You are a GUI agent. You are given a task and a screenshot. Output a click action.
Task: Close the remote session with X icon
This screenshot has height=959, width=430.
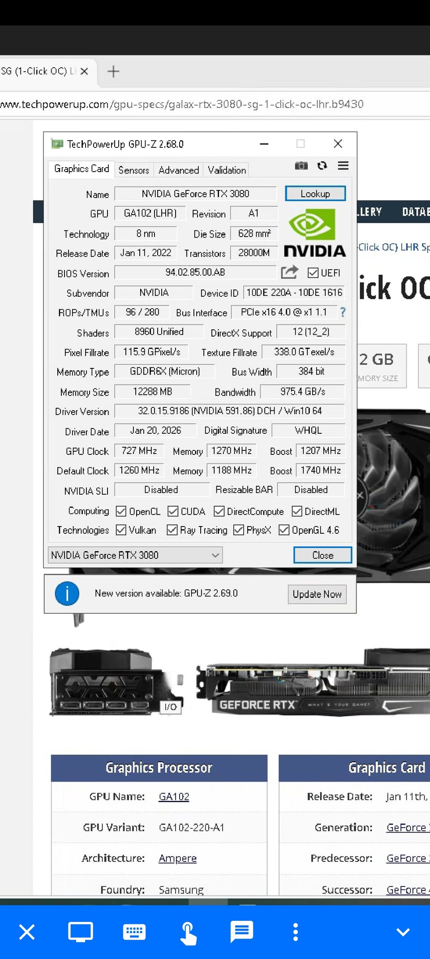pos(27,932)
